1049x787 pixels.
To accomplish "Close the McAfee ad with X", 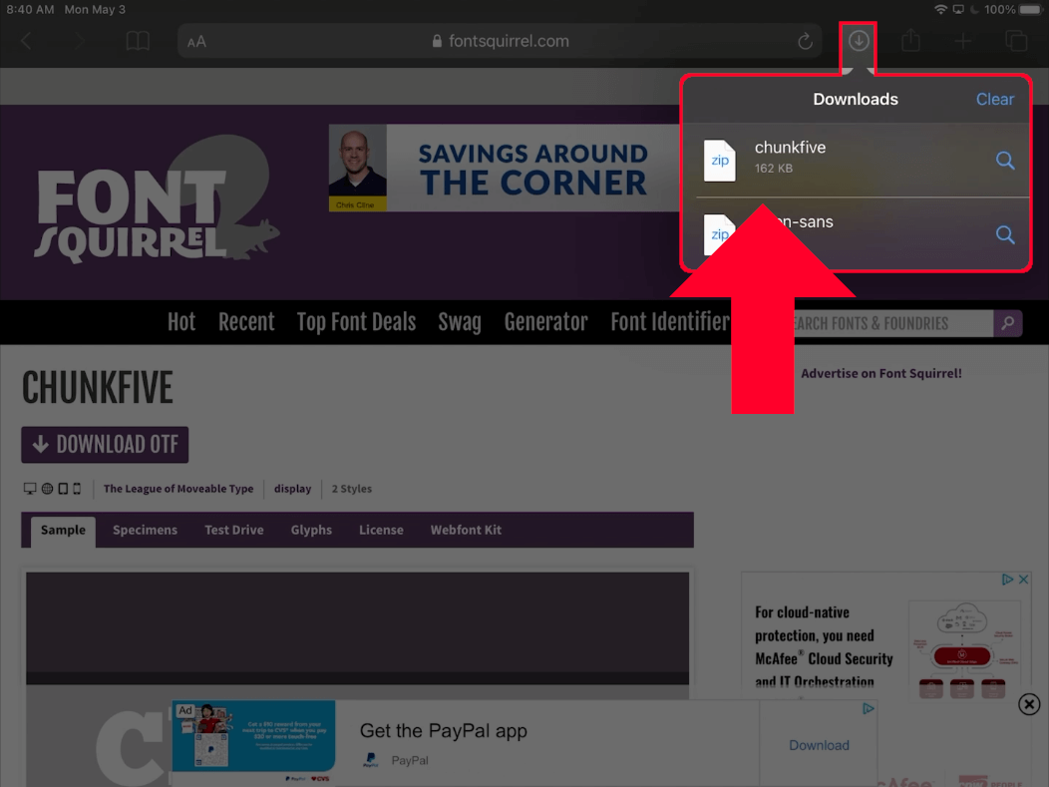I will (1024, 580).
